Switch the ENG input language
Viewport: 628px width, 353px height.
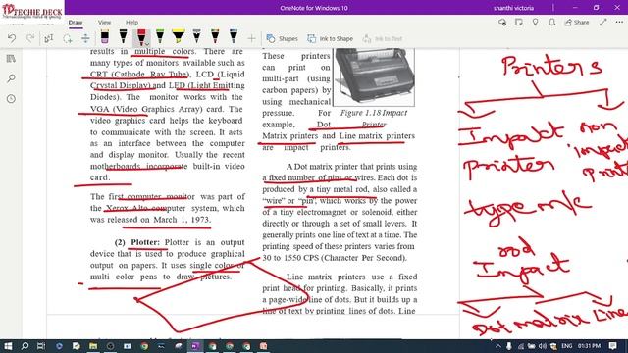tap(567, 346)
